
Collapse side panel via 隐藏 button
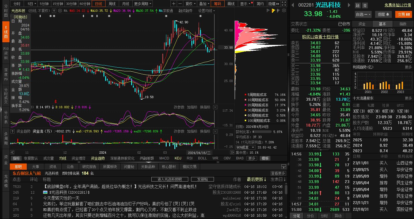[274, 4]
